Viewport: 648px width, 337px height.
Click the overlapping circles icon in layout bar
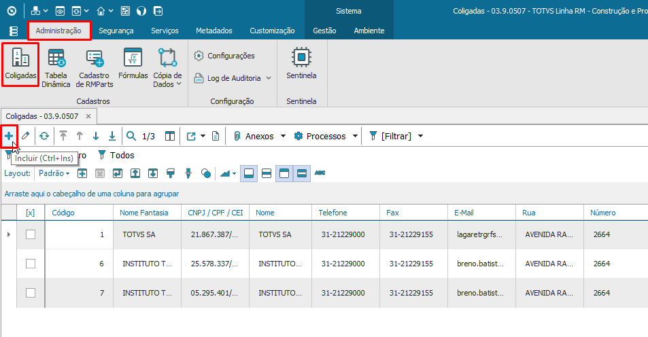click(206, 173)
